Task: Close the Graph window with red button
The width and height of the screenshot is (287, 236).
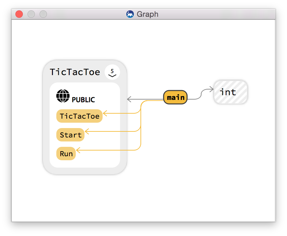Action: (x=19, y=14)
